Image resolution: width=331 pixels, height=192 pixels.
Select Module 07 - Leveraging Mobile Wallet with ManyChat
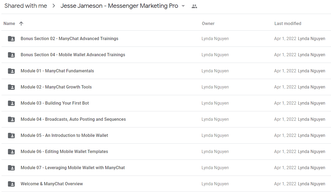73,168
